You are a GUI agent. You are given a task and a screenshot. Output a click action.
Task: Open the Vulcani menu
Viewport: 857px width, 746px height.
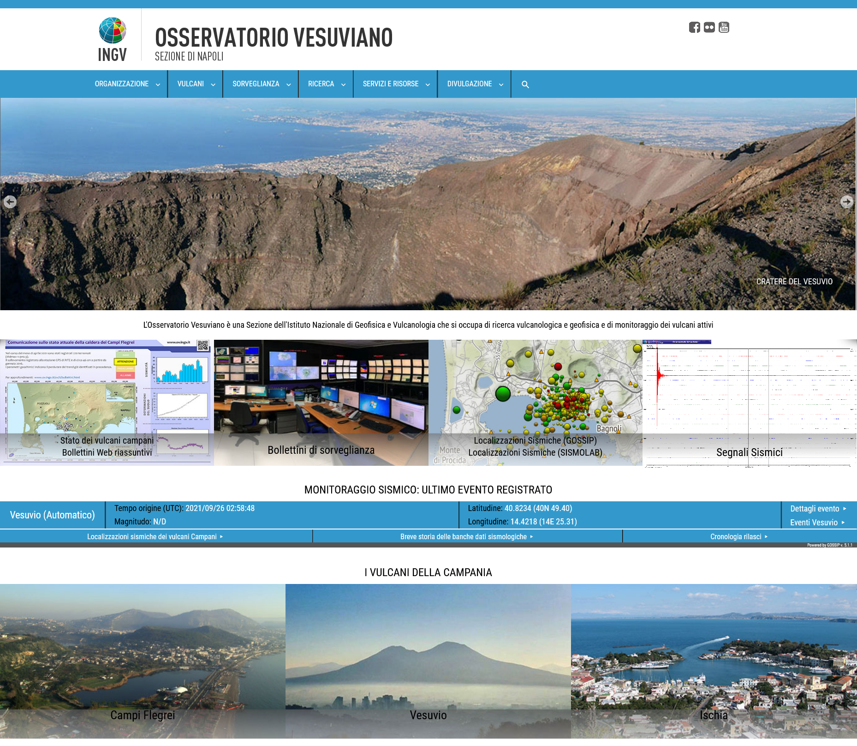(x=190, y=84)
